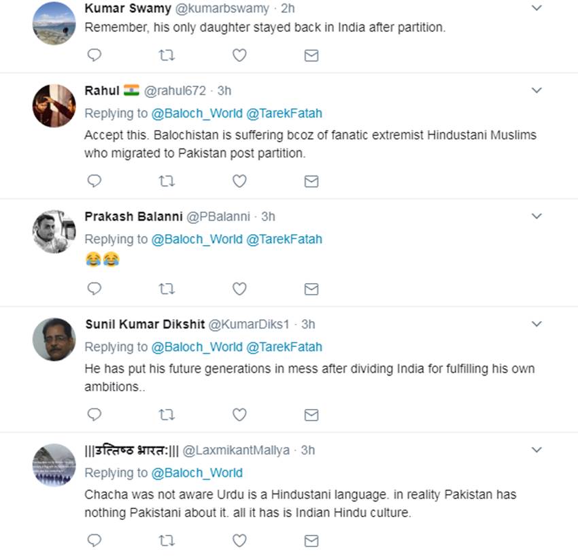Expand options chevron on Rahul's tweet

coord(537,91)
